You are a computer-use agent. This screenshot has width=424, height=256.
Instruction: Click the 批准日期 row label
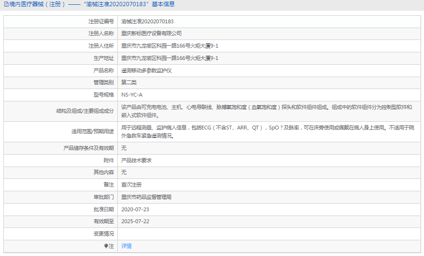104,209
